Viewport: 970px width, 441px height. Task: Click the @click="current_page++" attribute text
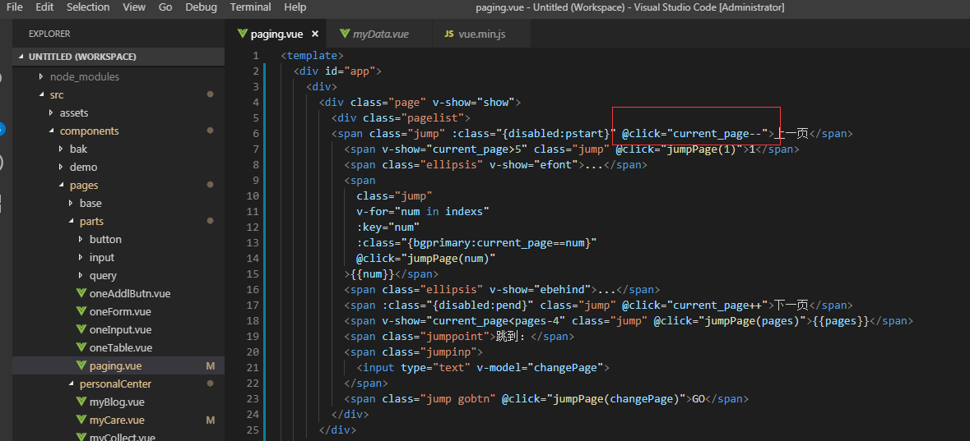pos(694,305)
